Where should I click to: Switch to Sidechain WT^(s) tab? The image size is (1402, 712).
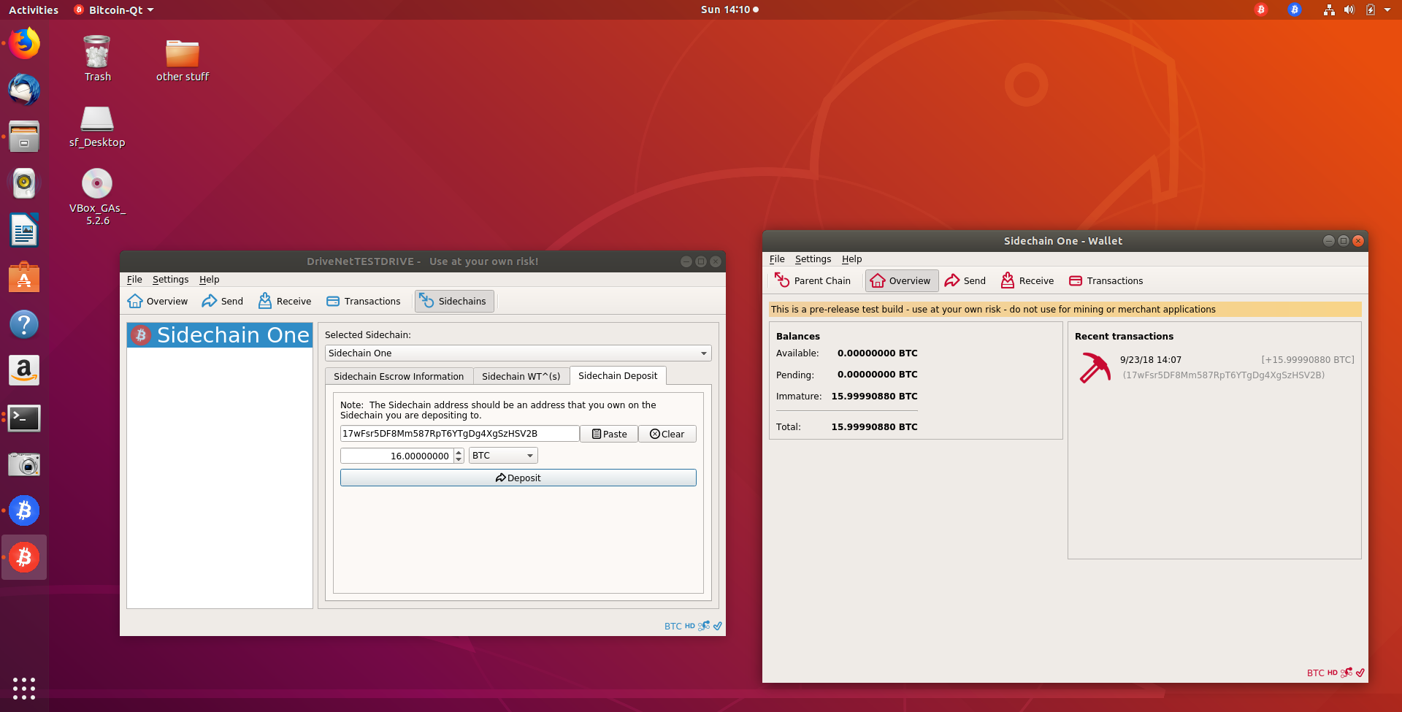pos(521,376)
